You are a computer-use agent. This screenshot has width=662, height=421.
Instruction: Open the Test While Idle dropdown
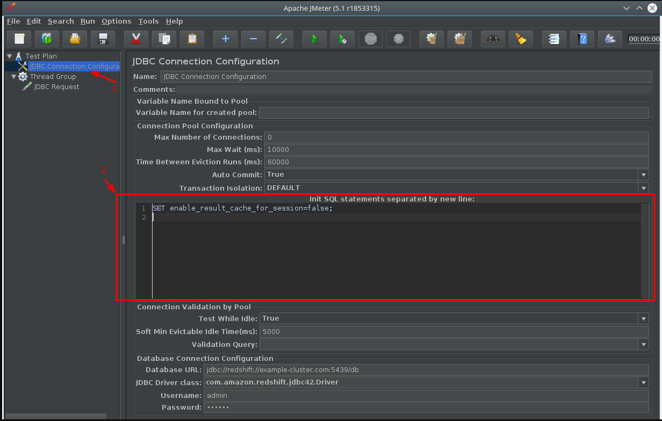[x=643, y=318]
